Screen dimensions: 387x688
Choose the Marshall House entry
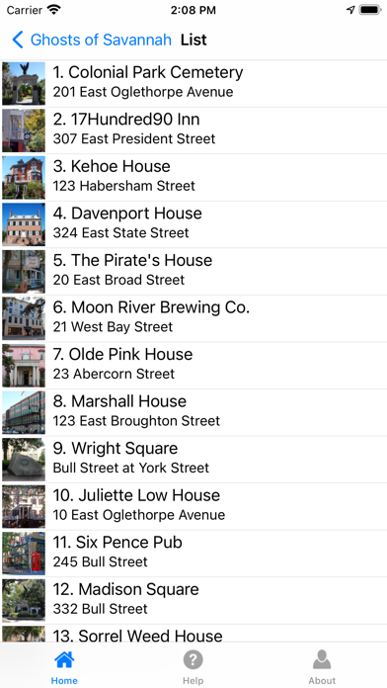pyautogui.click(x=193, y=412)
